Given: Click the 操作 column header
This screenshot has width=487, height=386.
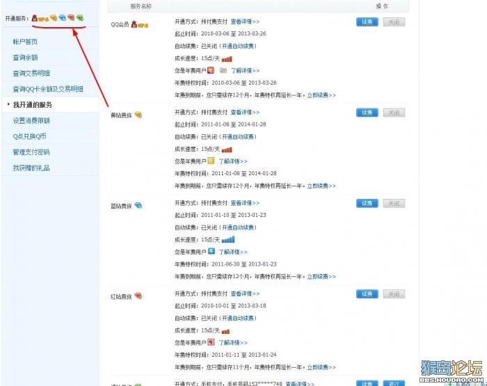Looking at the screenshot, I should coord(382,6).
